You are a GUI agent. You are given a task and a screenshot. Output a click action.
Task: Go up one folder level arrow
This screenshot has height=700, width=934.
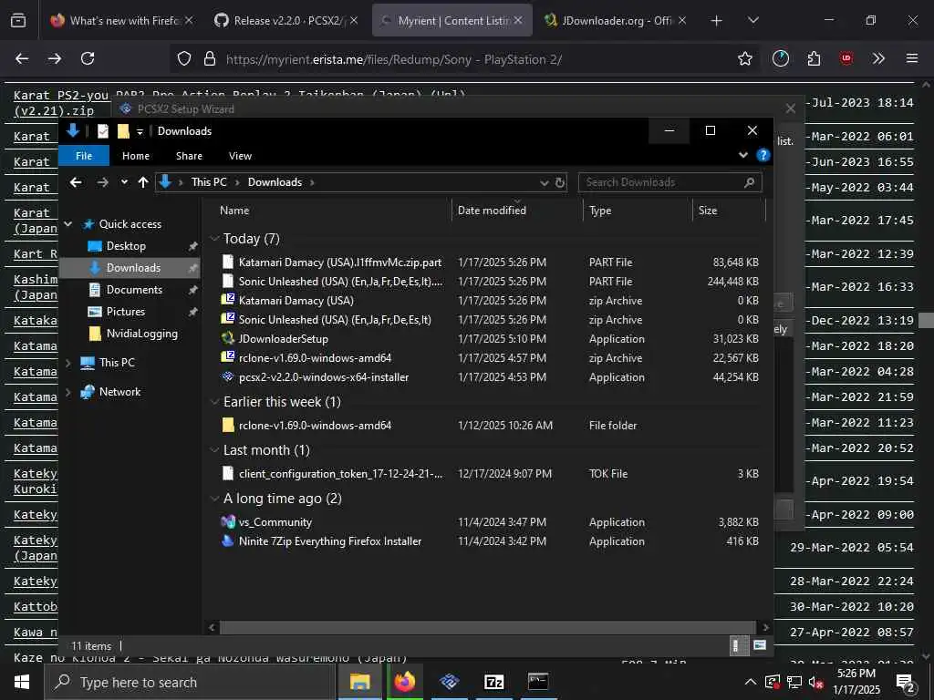pos(143,182)
